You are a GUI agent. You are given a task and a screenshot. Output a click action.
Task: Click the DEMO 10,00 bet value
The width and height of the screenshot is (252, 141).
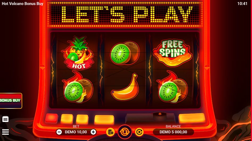[76, 132]
